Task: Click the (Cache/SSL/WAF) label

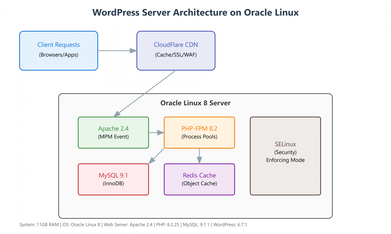Action: [176, 55]
